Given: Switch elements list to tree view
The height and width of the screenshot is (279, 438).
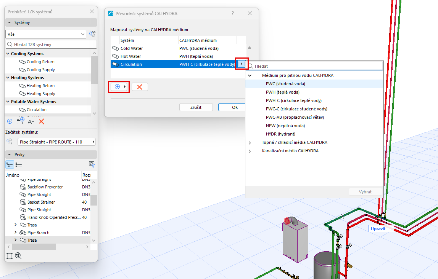Looking at the screenshot, I should [10, 164].
